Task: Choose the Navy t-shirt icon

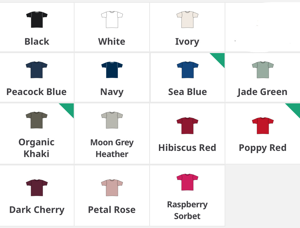Action: [x=112, y=70]
